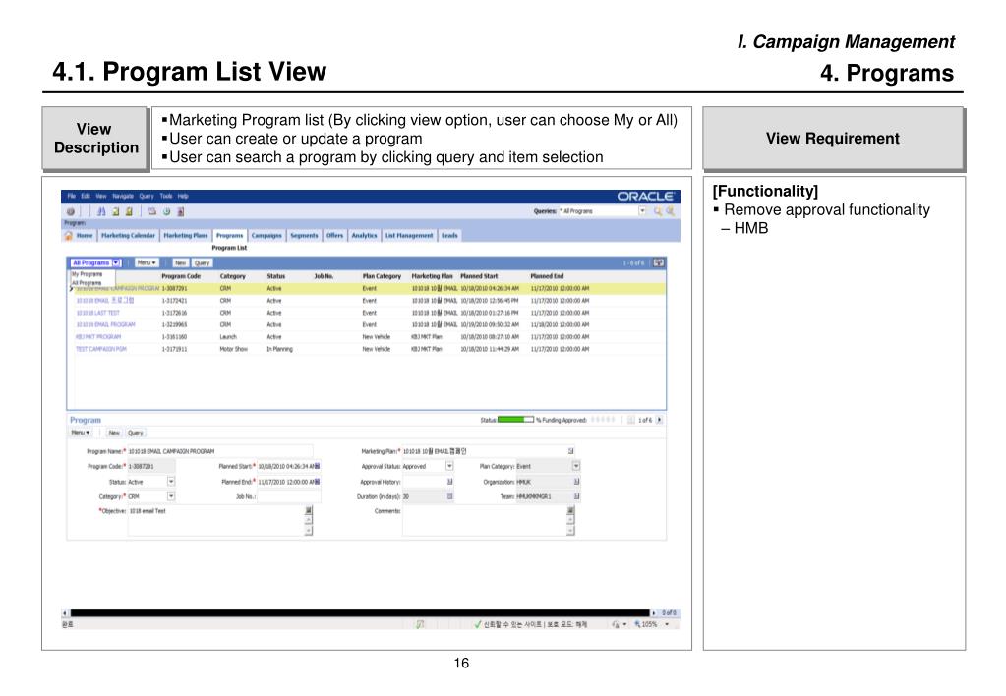
Task: Click the black horizontal scrollbar at bottom
Action: (x=359, y=613)
